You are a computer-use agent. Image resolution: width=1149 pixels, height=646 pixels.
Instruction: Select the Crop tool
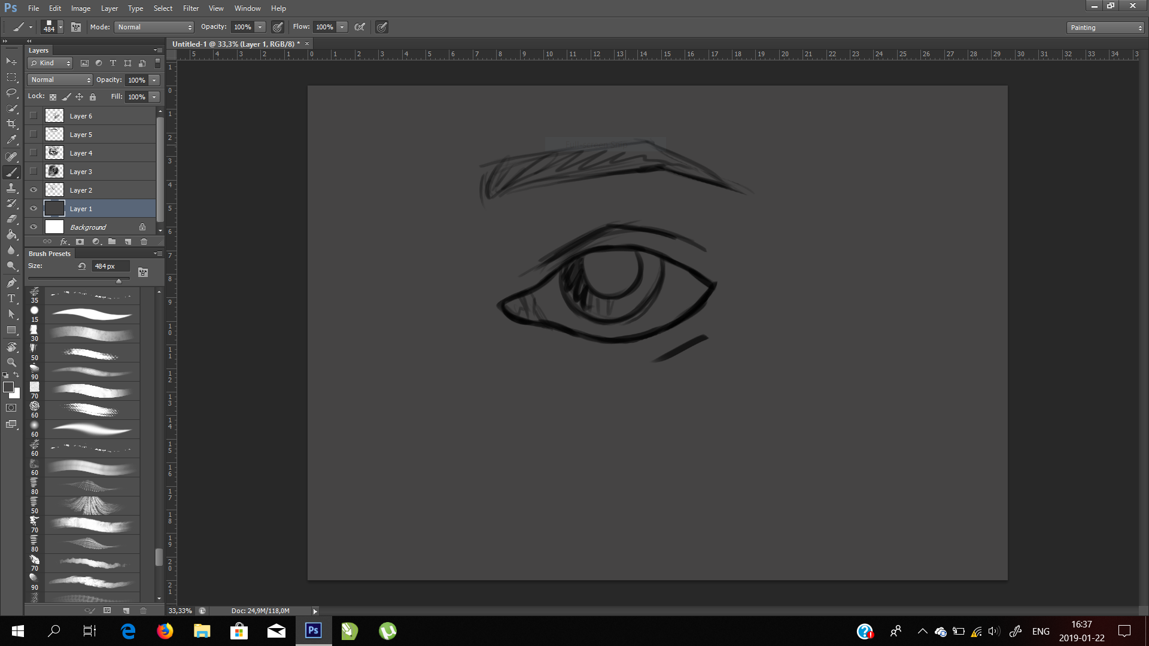pos(11,124)
